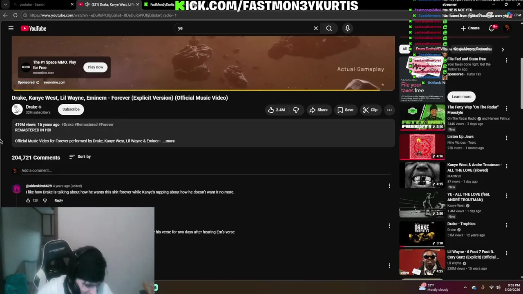The height and width of the screenshot is (294, 523).
Task: Expand the description with ...more
Action: click(168, 141)
